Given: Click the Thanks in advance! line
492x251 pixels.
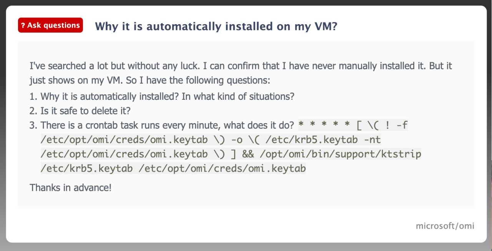Looking at the screenshot, I should coord(71,188).
